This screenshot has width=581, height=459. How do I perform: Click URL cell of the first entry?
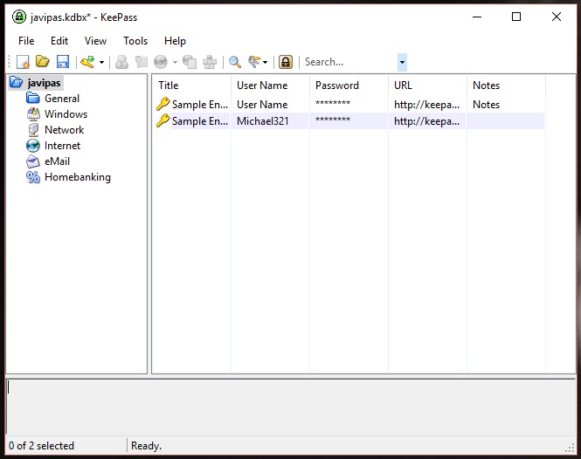427,105
